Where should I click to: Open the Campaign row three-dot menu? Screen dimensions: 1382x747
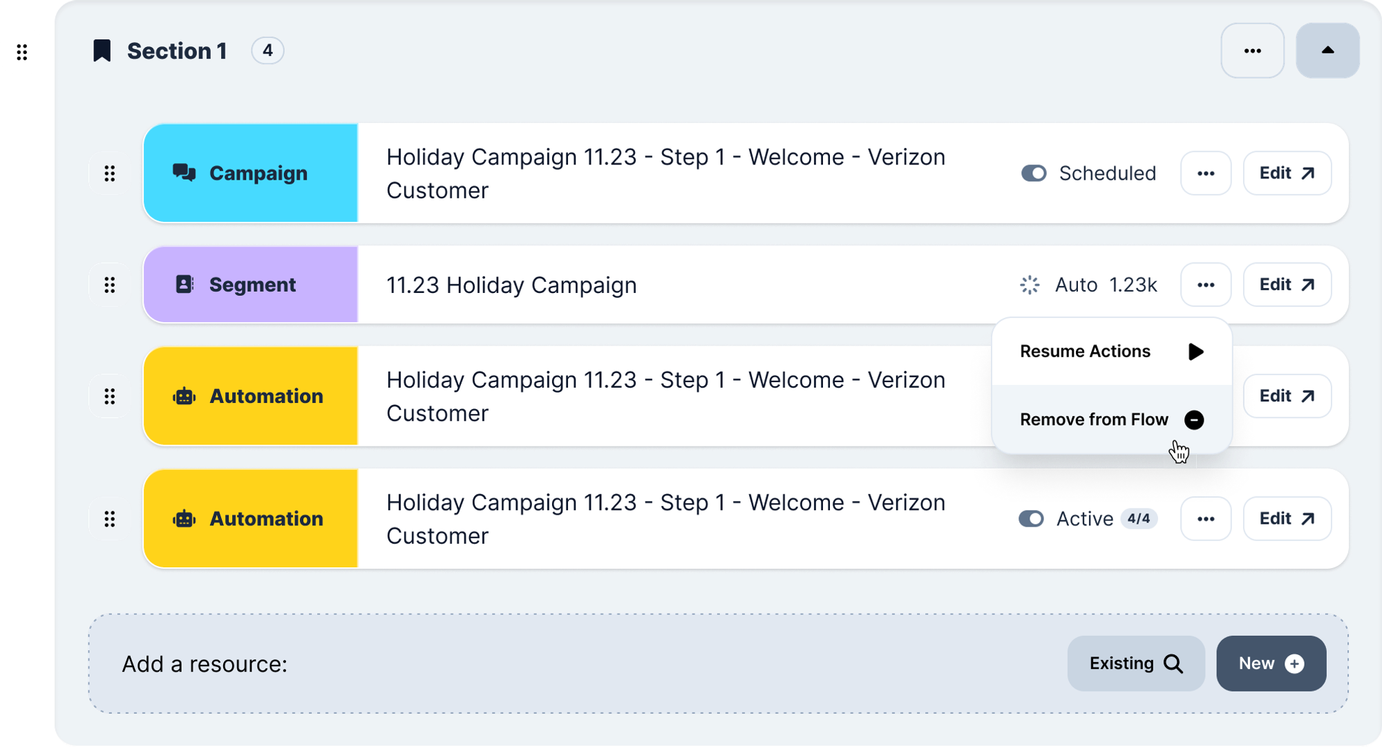pos(1206,173)
